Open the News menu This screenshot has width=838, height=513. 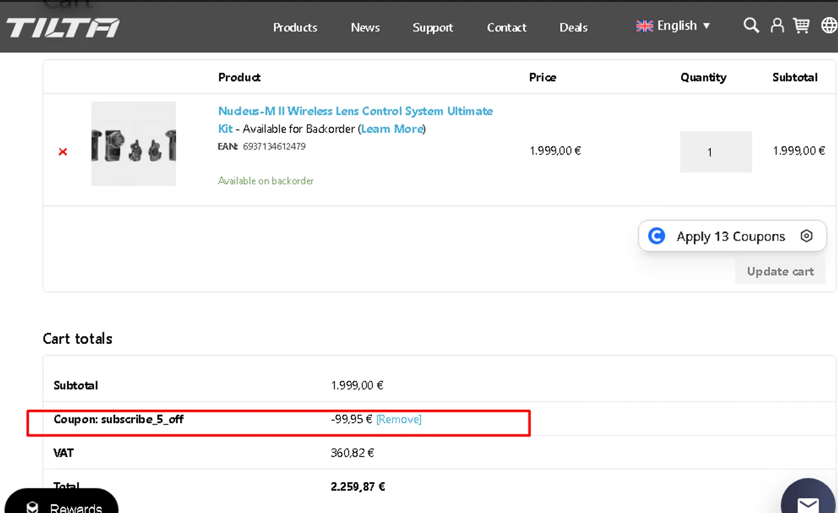click(x=365, y=27)
